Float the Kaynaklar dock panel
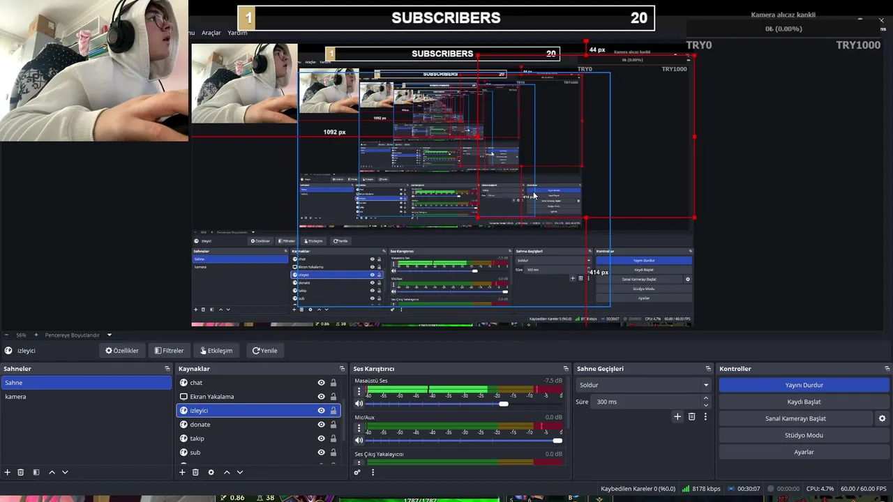The height and width of the screenshot is (502, 893). click(x=342, y=368)
